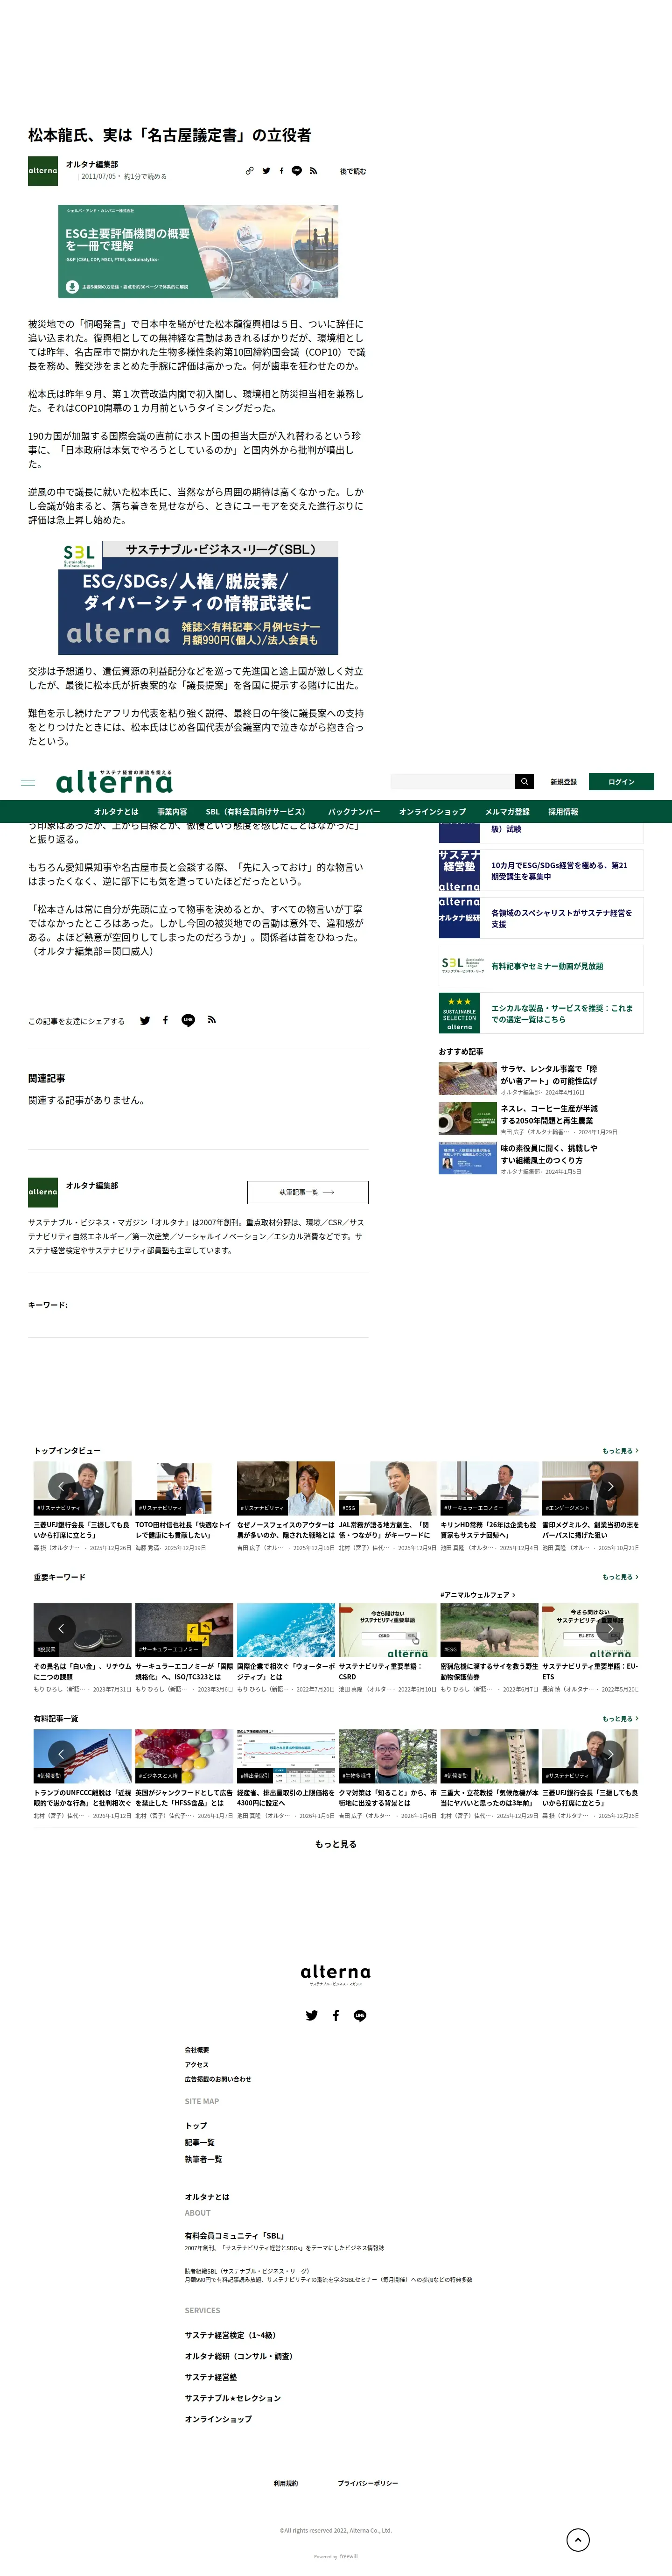Click the scroll-to-top arrow button

pos(578,2539)
